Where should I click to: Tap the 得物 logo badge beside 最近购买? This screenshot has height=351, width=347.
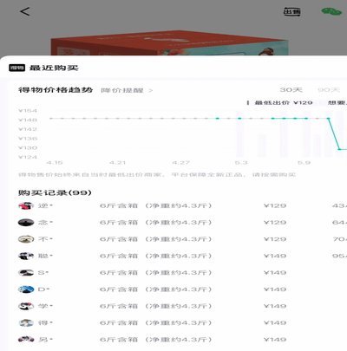[x=16, y=68]
